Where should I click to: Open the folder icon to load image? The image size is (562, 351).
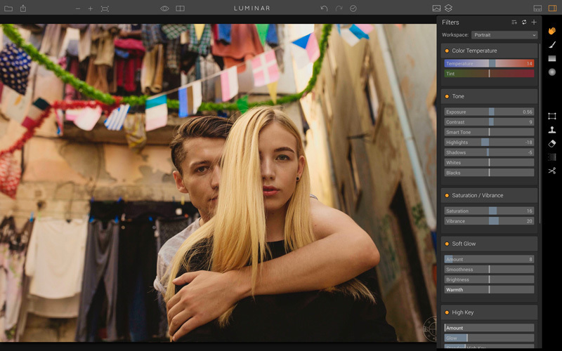coord(8,8)
